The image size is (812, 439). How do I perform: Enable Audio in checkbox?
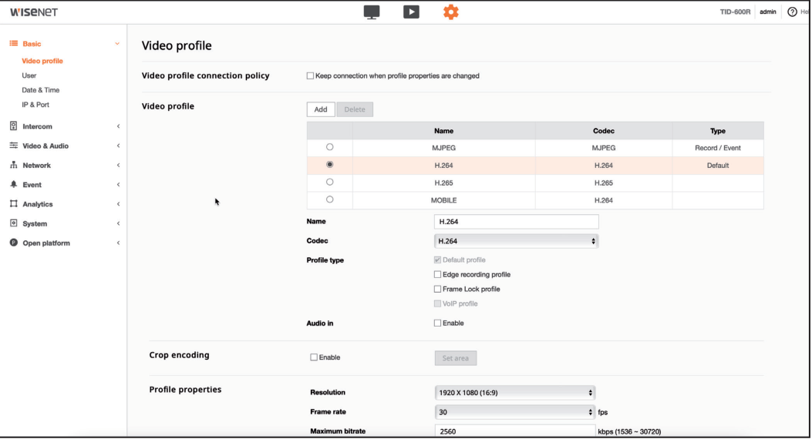437,323
